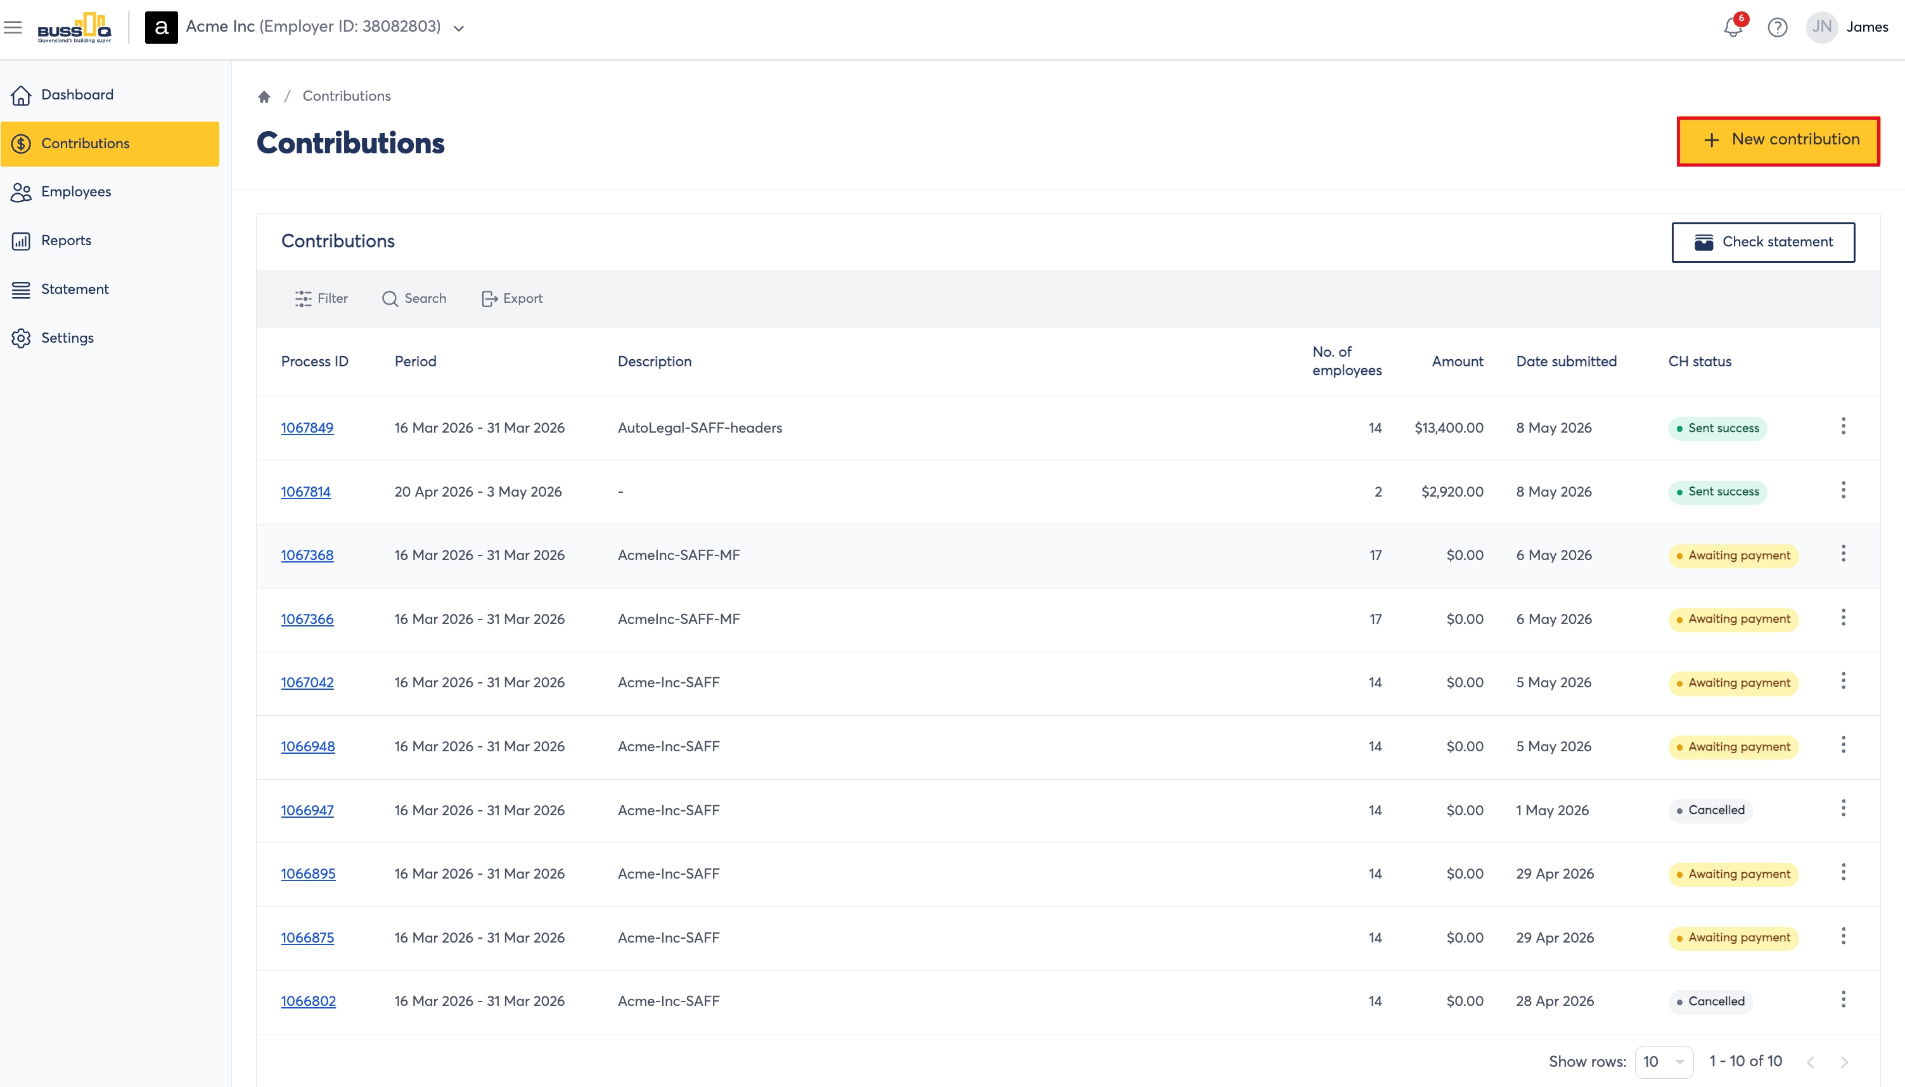Open the Filter options
Screen dimensions: 1905x1087
point(321,298)
